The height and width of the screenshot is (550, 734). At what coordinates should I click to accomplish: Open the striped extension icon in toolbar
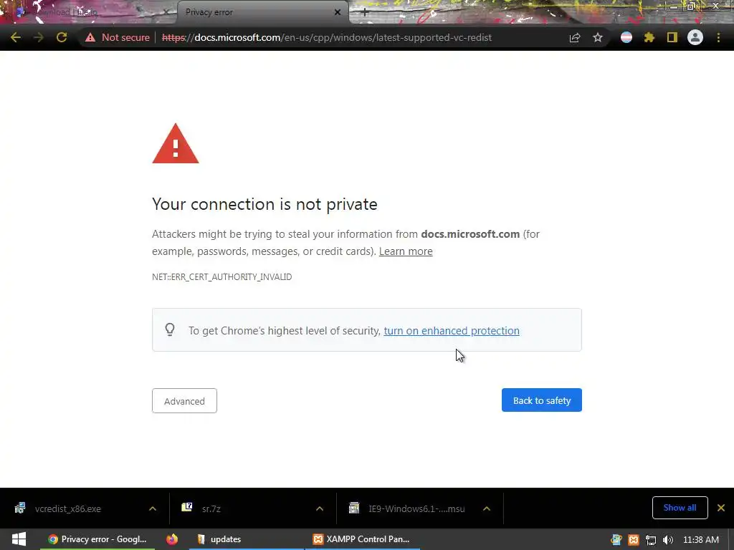[x=626, y=37]
